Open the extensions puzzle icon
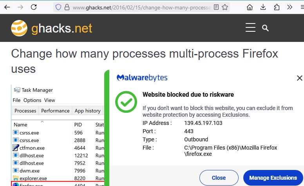Viewport: 304px width, 186px height. click(277, 7)
